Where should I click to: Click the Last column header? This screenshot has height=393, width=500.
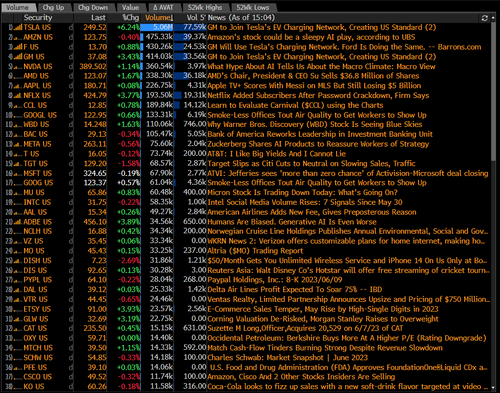coord(98,18)
